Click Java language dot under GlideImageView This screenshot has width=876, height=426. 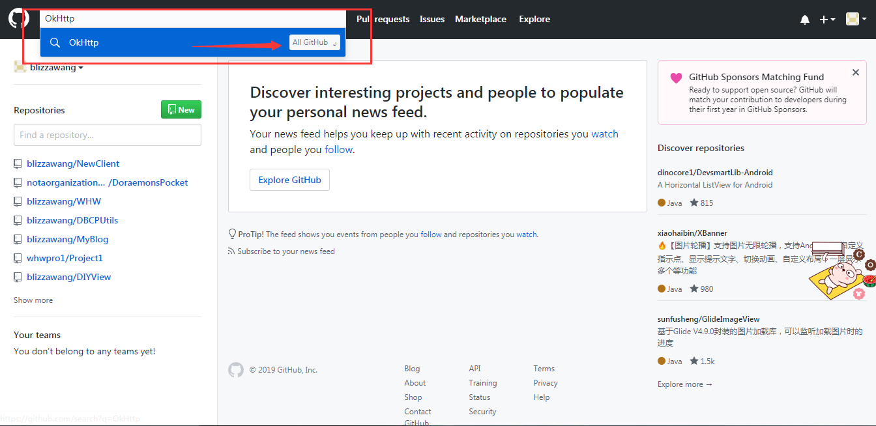click(x=662, y=361)
